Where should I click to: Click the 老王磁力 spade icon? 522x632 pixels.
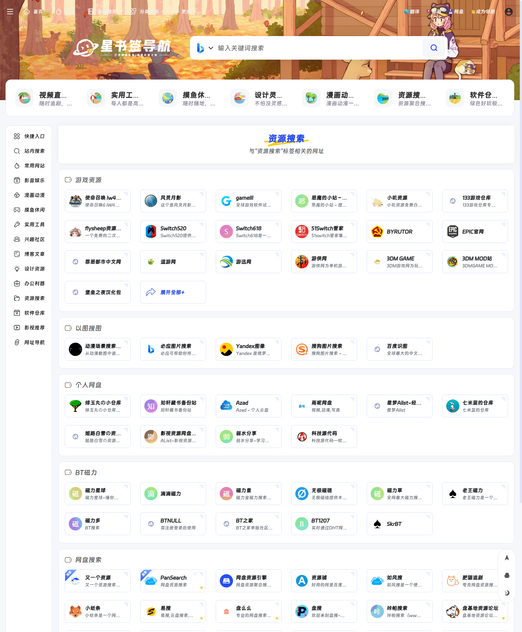click(453, 494)
